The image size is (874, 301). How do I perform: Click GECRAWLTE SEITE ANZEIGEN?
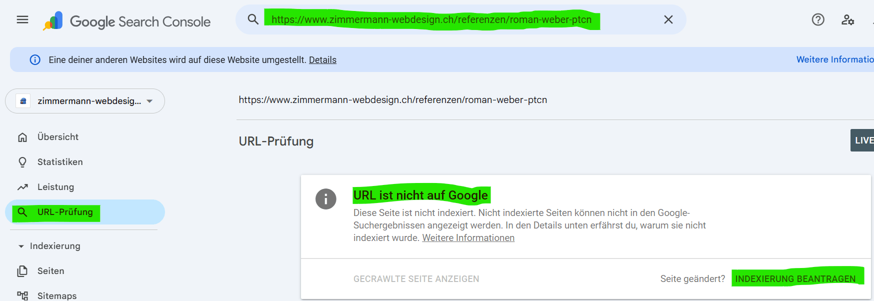(416, 279)
